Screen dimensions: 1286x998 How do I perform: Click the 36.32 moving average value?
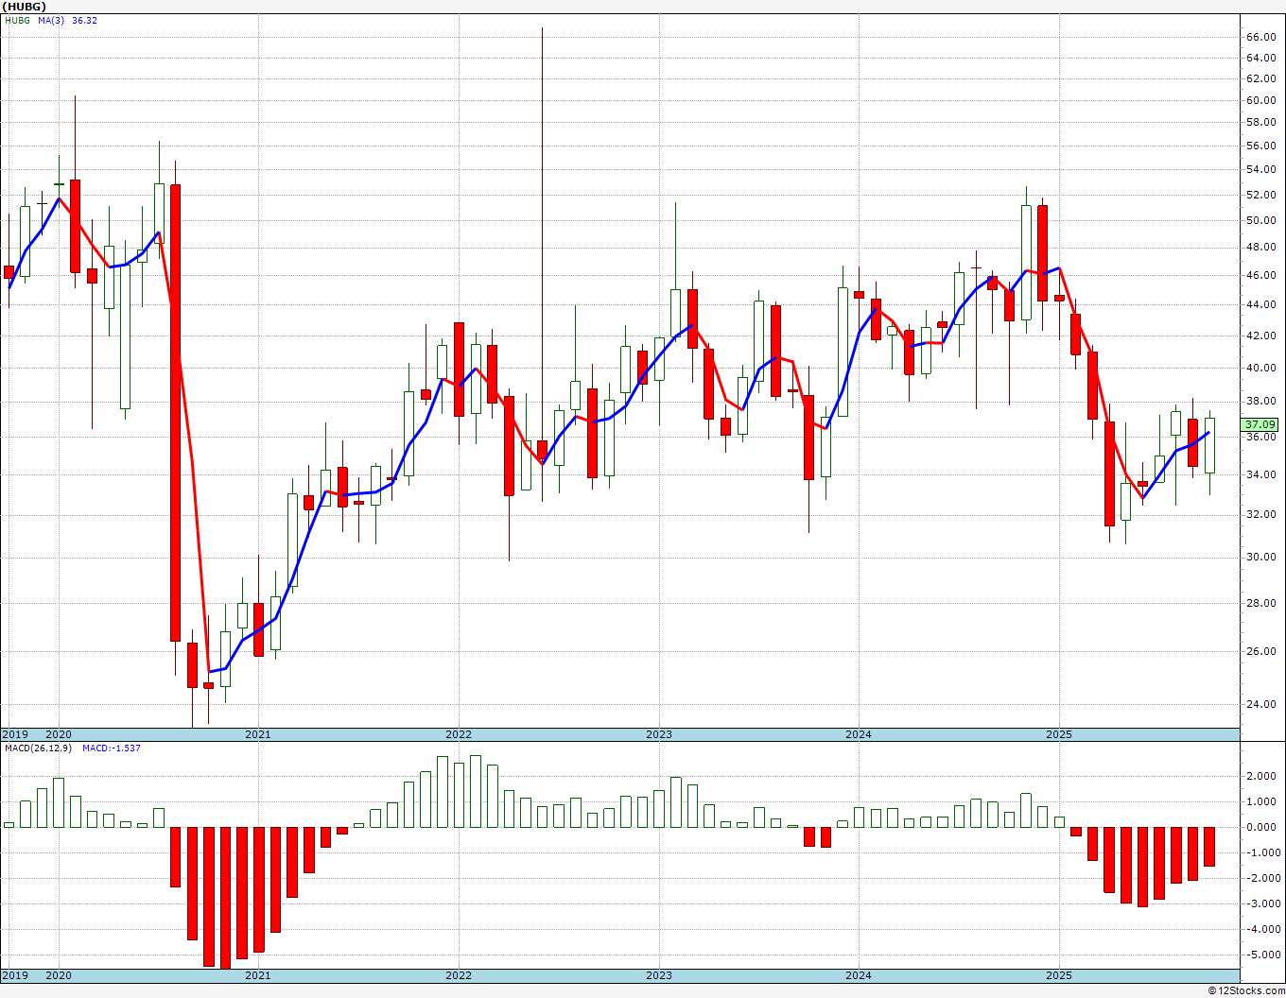84,20
